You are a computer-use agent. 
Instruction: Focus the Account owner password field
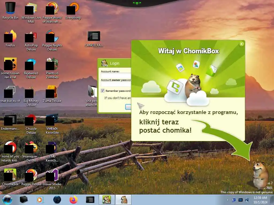(116, 84)
